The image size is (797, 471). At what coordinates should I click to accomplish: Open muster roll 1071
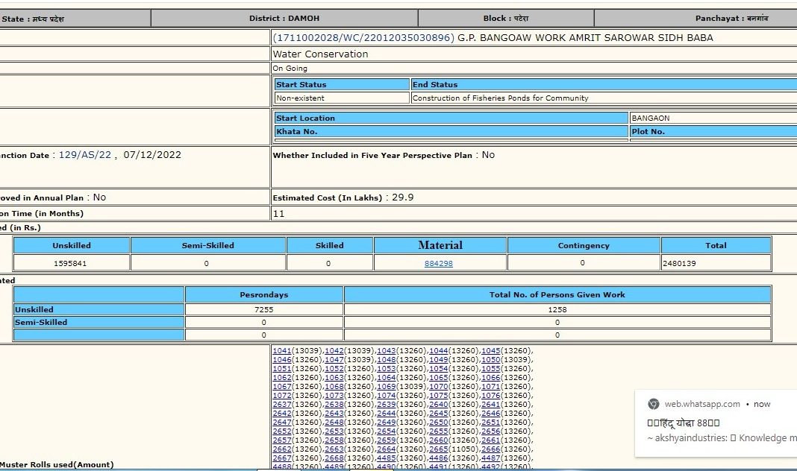(x=491, y=387)
